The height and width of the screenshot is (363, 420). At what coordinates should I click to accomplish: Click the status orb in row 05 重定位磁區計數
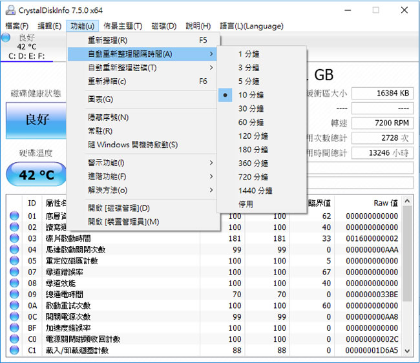[14, 261]
